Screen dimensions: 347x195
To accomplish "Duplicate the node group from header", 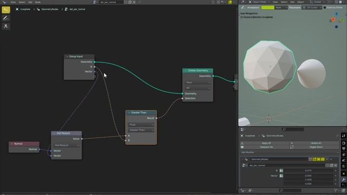I will pyautogui.click(x=130, y=2).
